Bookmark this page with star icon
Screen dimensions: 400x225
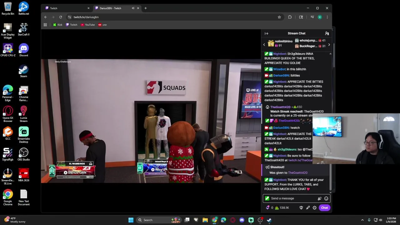coord(279,17)
